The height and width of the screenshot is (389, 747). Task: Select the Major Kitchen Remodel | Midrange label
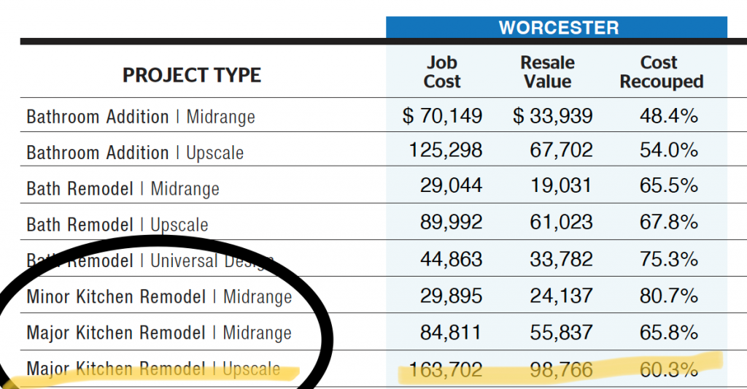pos(159,332)
